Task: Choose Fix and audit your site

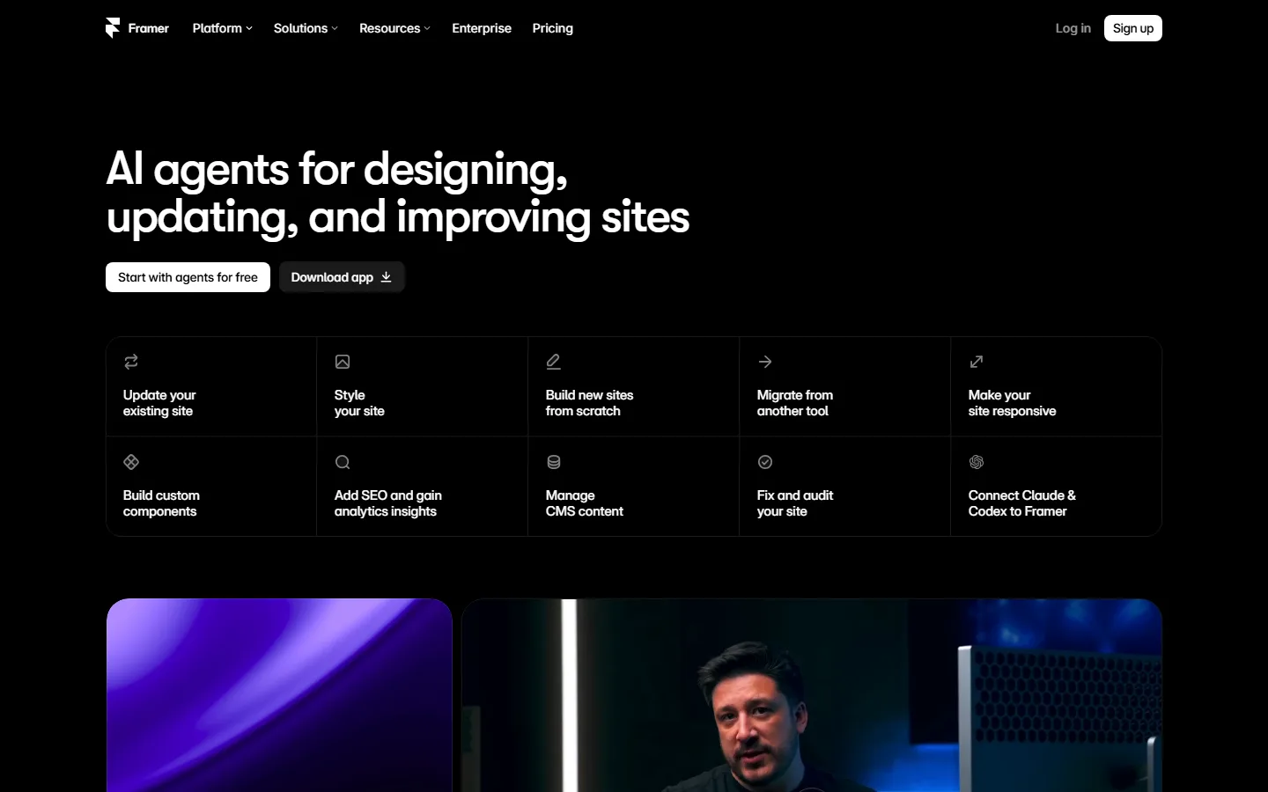Action: click(845, 487)
